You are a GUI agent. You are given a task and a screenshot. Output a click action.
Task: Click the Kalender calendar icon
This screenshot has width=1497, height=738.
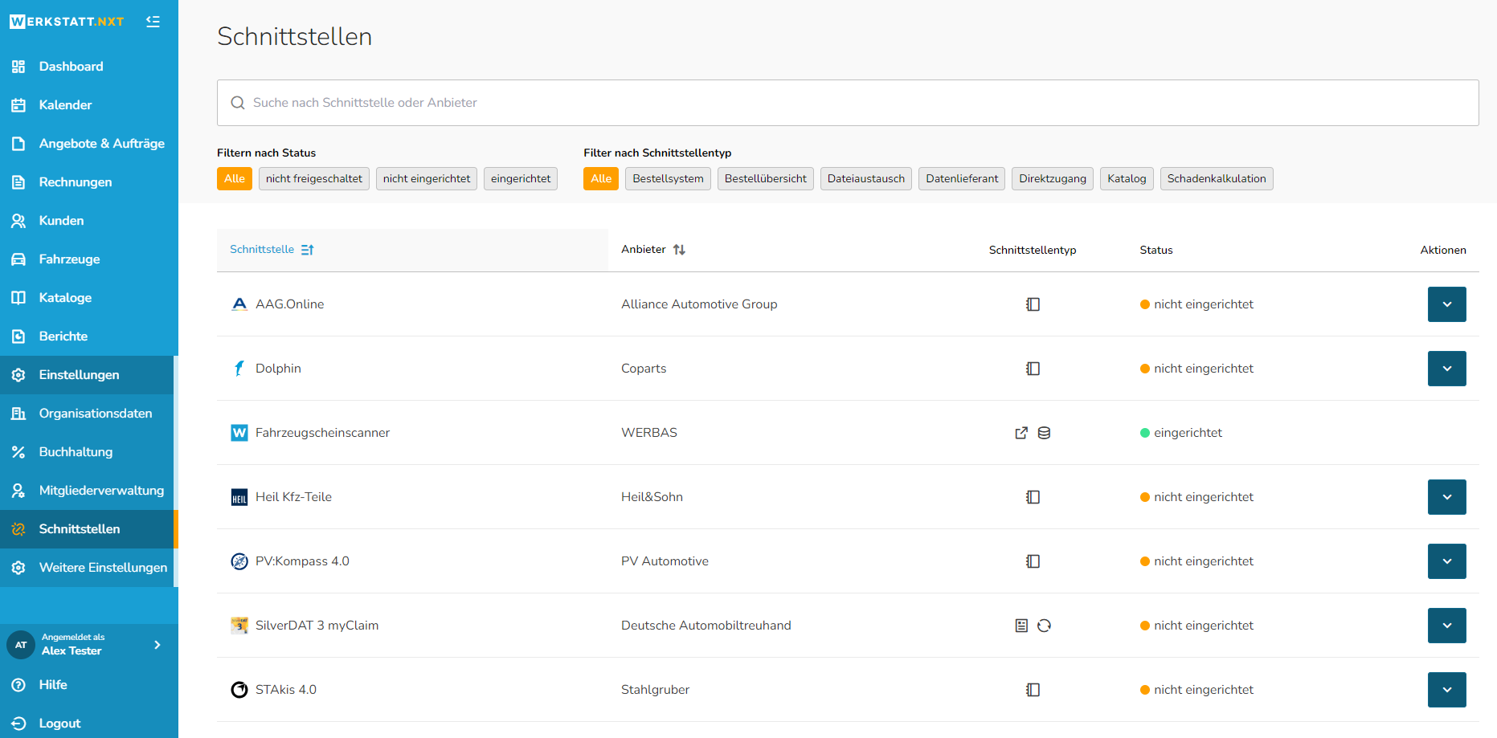pyautogui.click(x=18, y=105)
